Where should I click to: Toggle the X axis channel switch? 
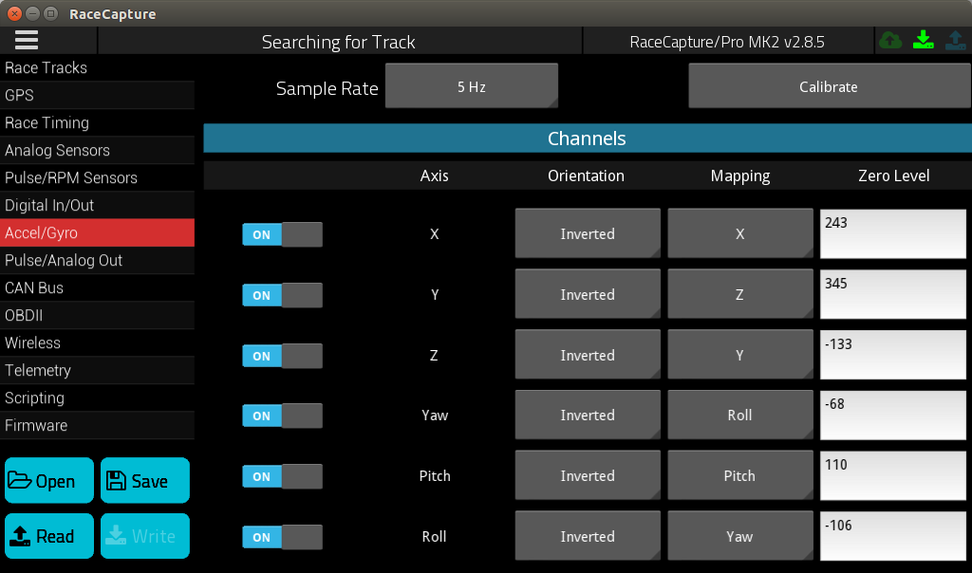(x=282, y=234)
